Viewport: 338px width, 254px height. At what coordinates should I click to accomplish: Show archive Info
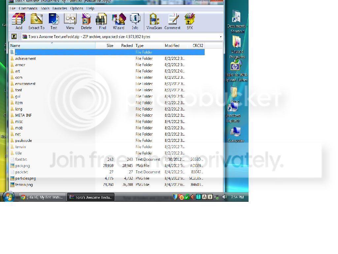135,21
